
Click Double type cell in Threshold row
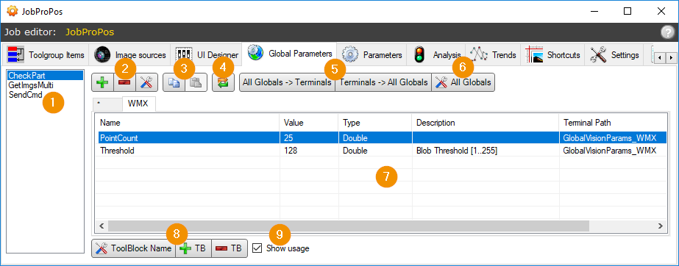[375, 151]
